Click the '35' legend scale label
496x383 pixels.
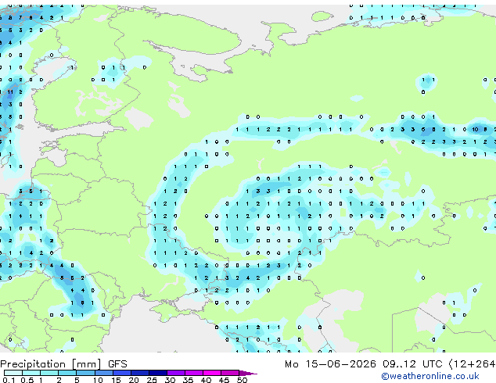[188, 380]
